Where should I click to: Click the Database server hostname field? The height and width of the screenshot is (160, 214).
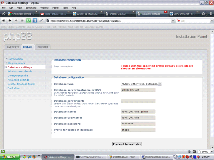coord(138,90)
